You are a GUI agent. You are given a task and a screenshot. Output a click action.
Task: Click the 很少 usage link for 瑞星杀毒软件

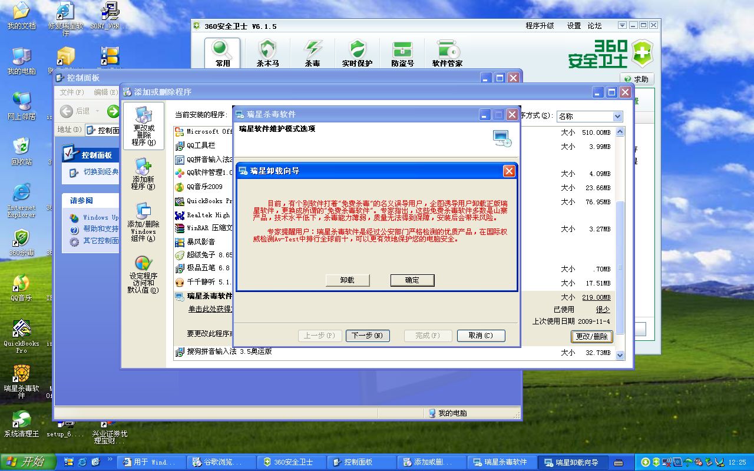tap(603, 309)
